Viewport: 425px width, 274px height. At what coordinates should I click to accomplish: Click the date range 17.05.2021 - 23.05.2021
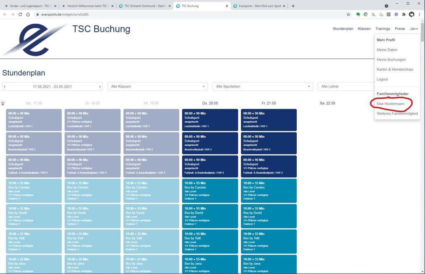(52, 87)
